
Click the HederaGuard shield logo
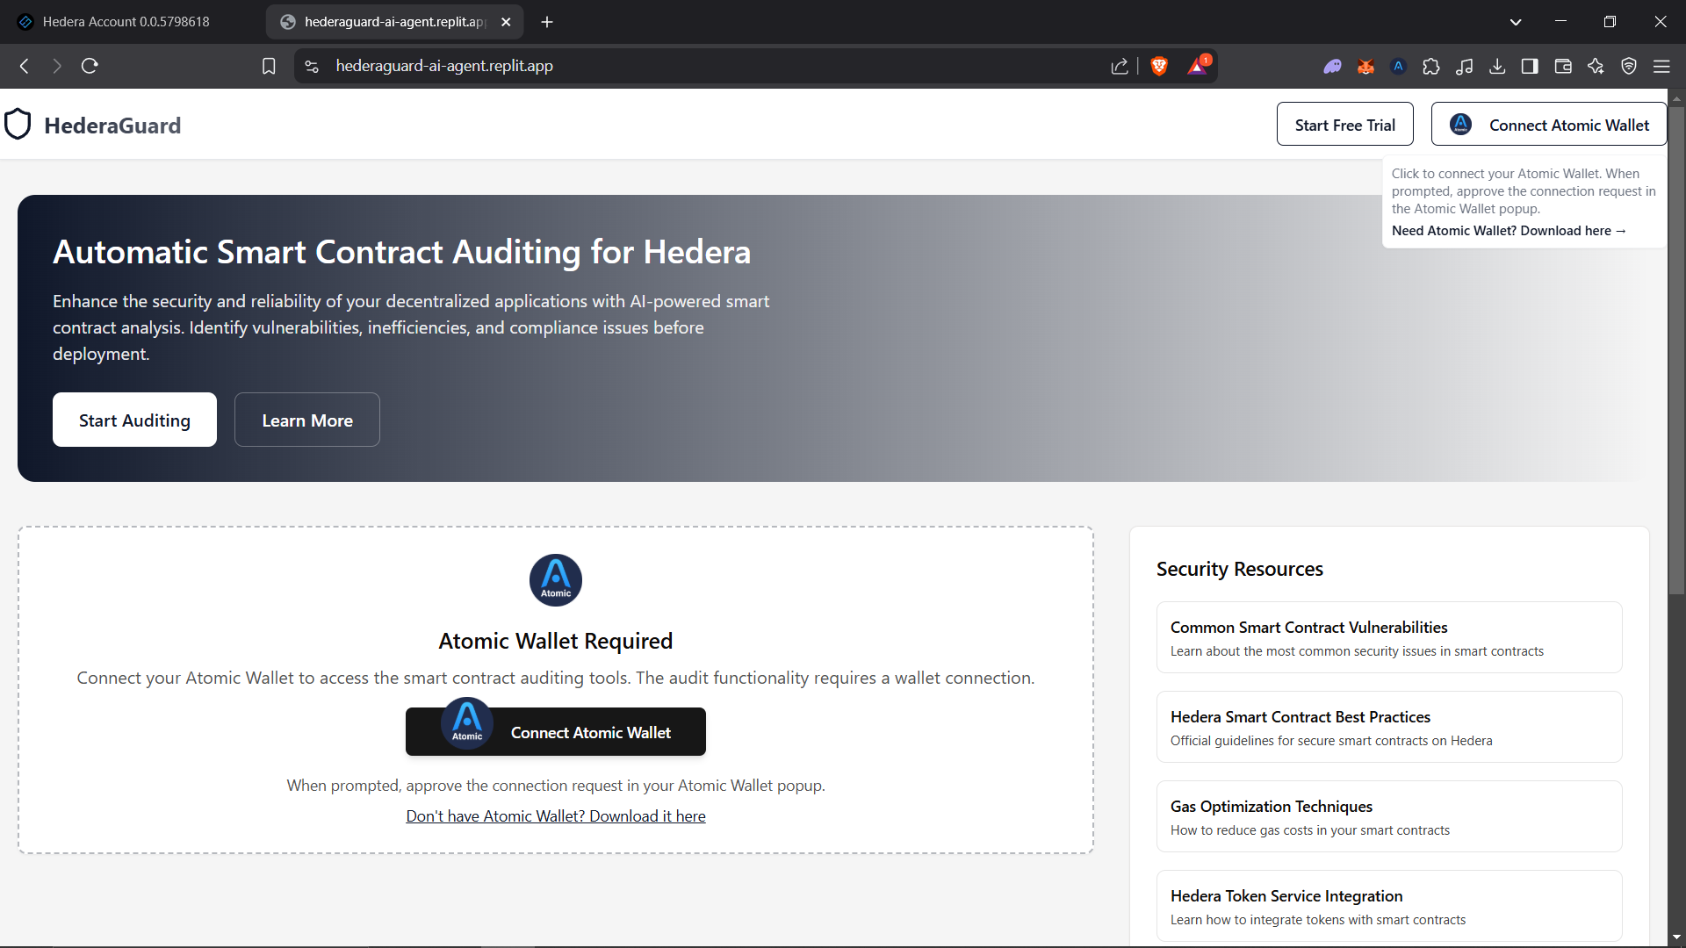click(18, 125)
